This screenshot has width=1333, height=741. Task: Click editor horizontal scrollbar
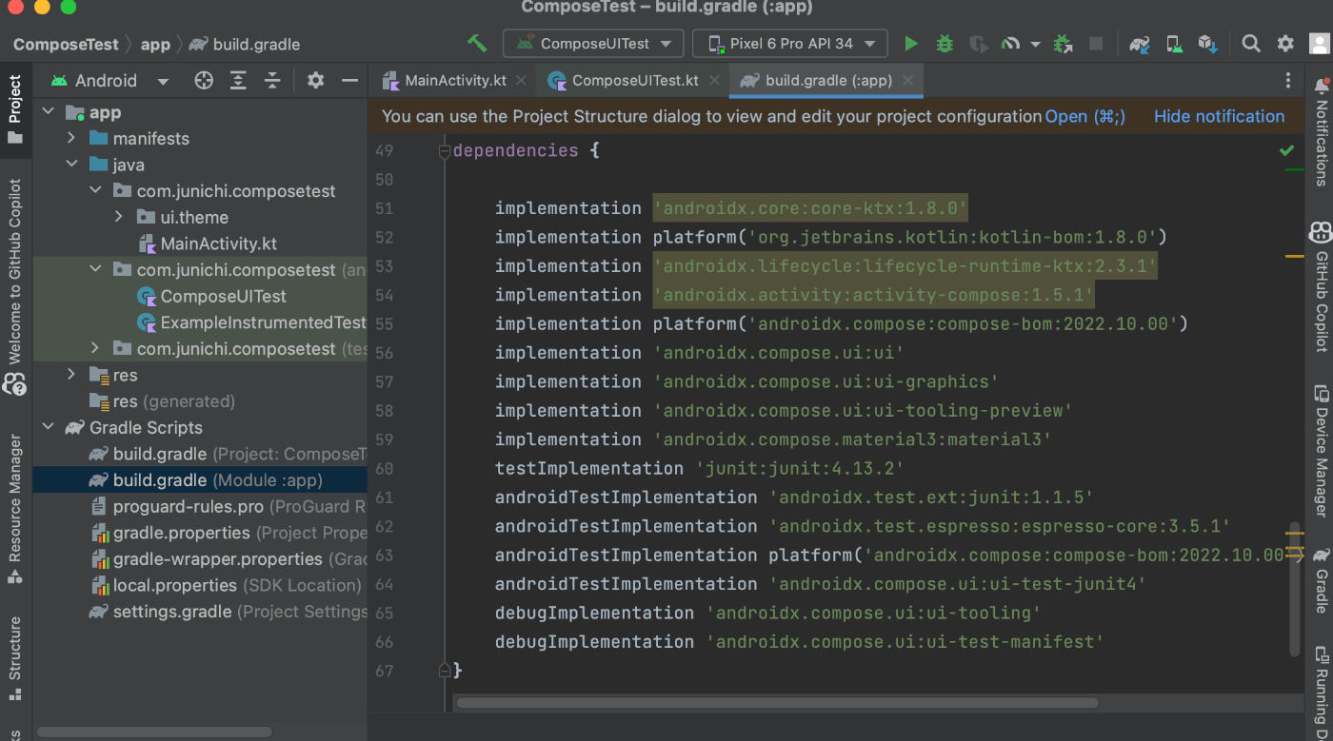[777, 703]
